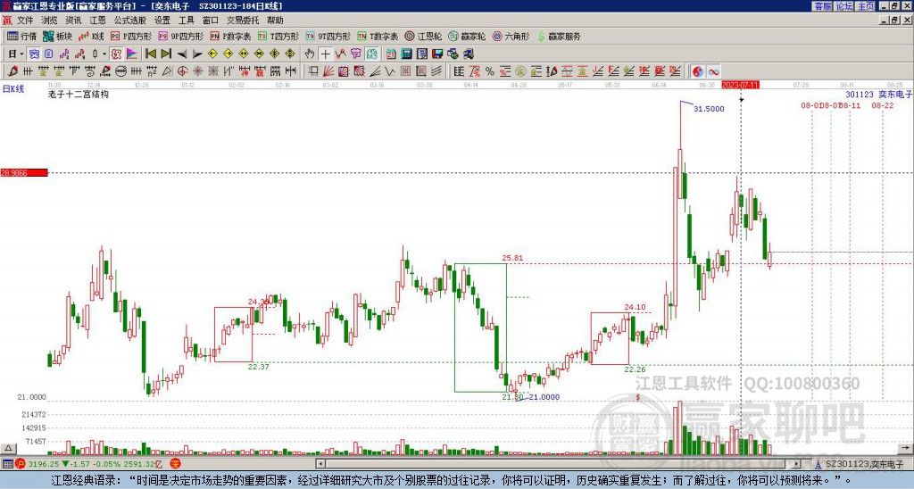Toggle the red 权 adjustment button

point(116,54)
